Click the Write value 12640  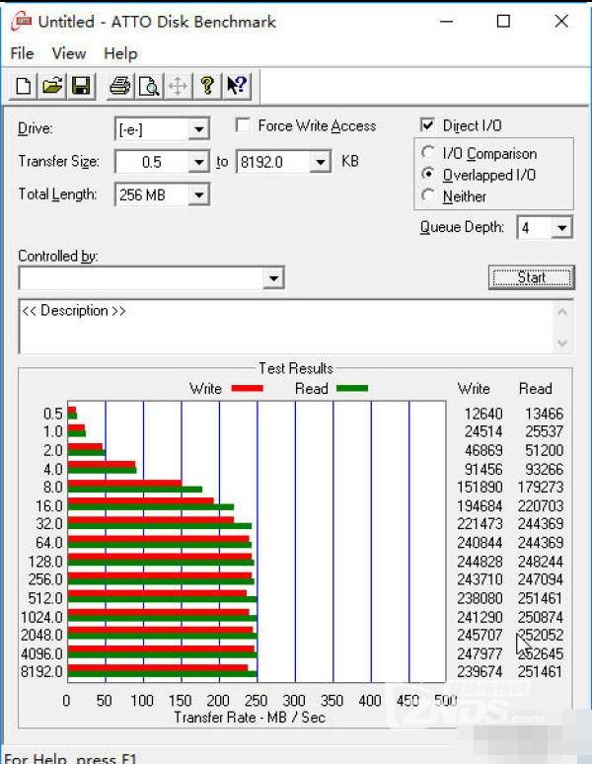coord(482,414)
